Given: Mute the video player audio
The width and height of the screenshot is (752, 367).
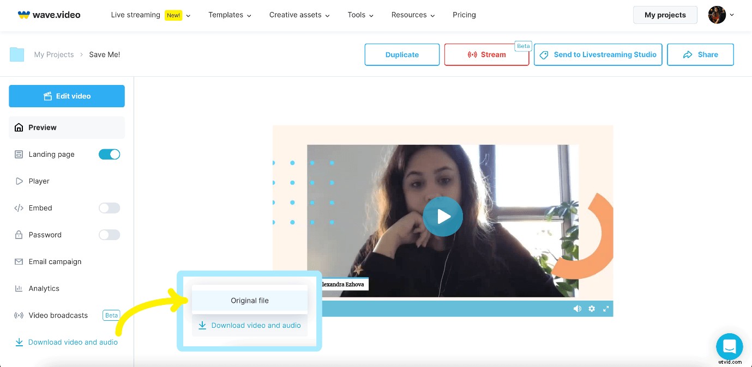Looking at the screenshot, I should tap(577, 308).
